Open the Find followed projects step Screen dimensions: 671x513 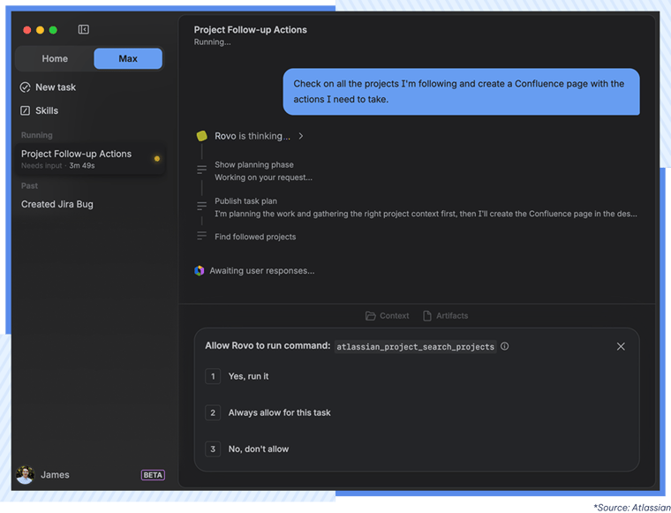click(255, 237)
